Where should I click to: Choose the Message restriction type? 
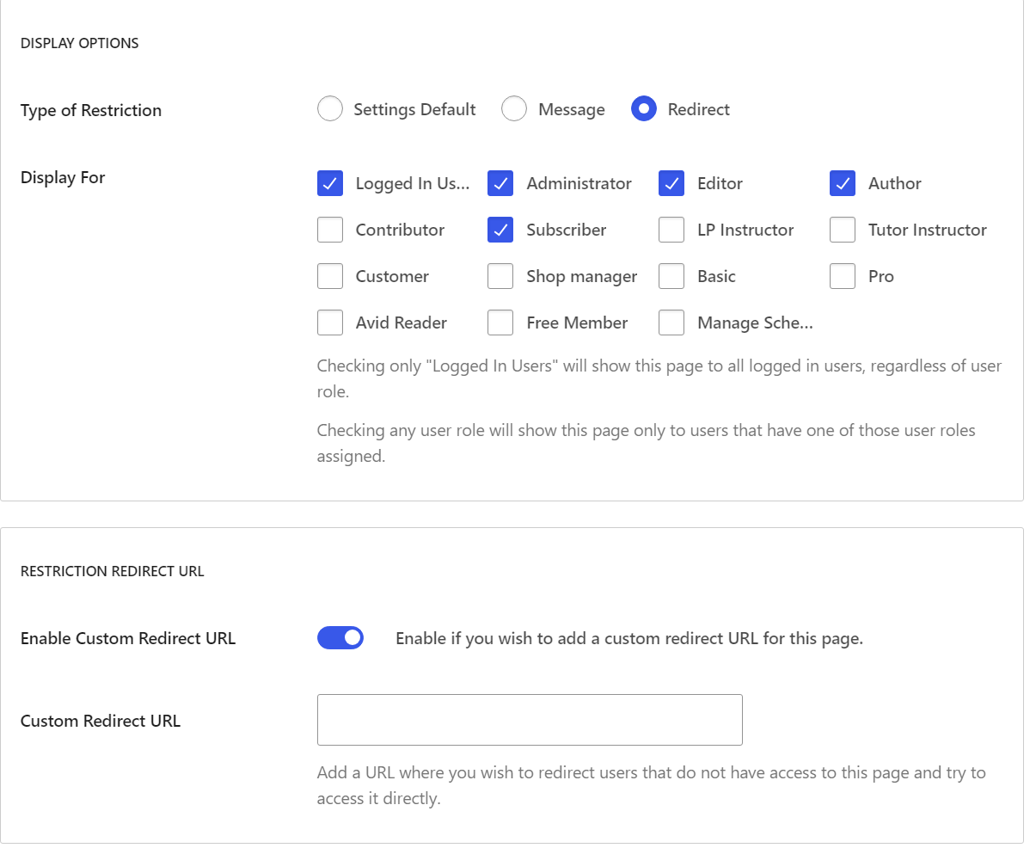[x=513, y=109]
